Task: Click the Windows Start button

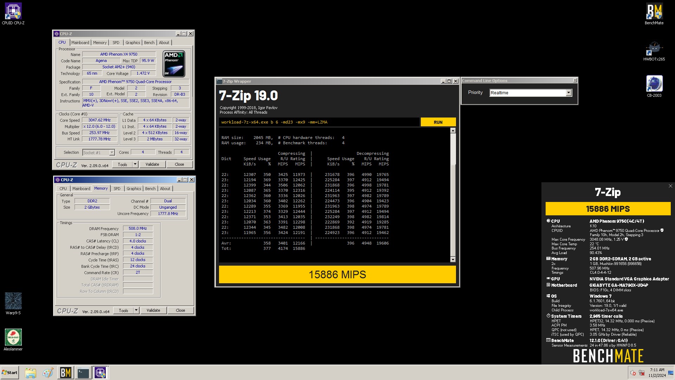Action: pyautogui.click(x=9, y=373)
